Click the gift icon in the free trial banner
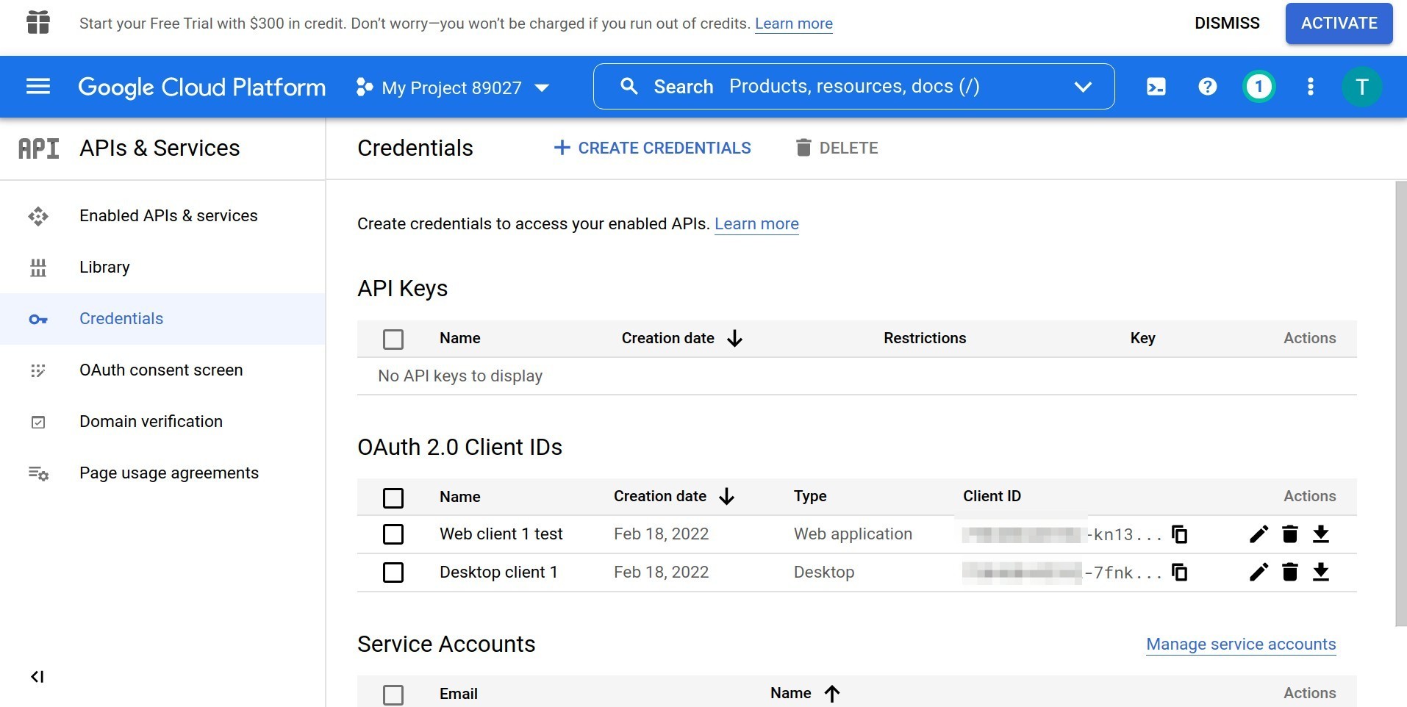The height and width of the screenshot is (707, 1407). (38, 23)
